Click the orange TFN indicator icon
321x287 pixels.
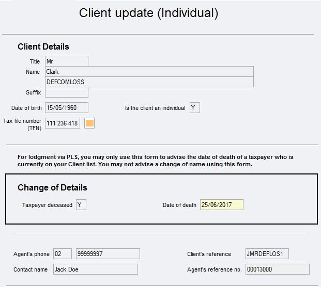coord(89,123)
